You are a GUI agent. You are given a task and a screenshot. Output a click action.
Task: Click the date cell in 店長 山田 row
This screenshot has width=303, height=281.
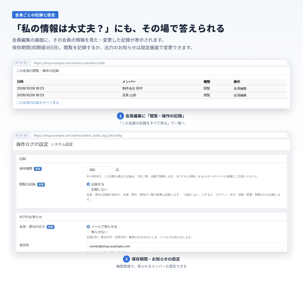pos(30,95)
